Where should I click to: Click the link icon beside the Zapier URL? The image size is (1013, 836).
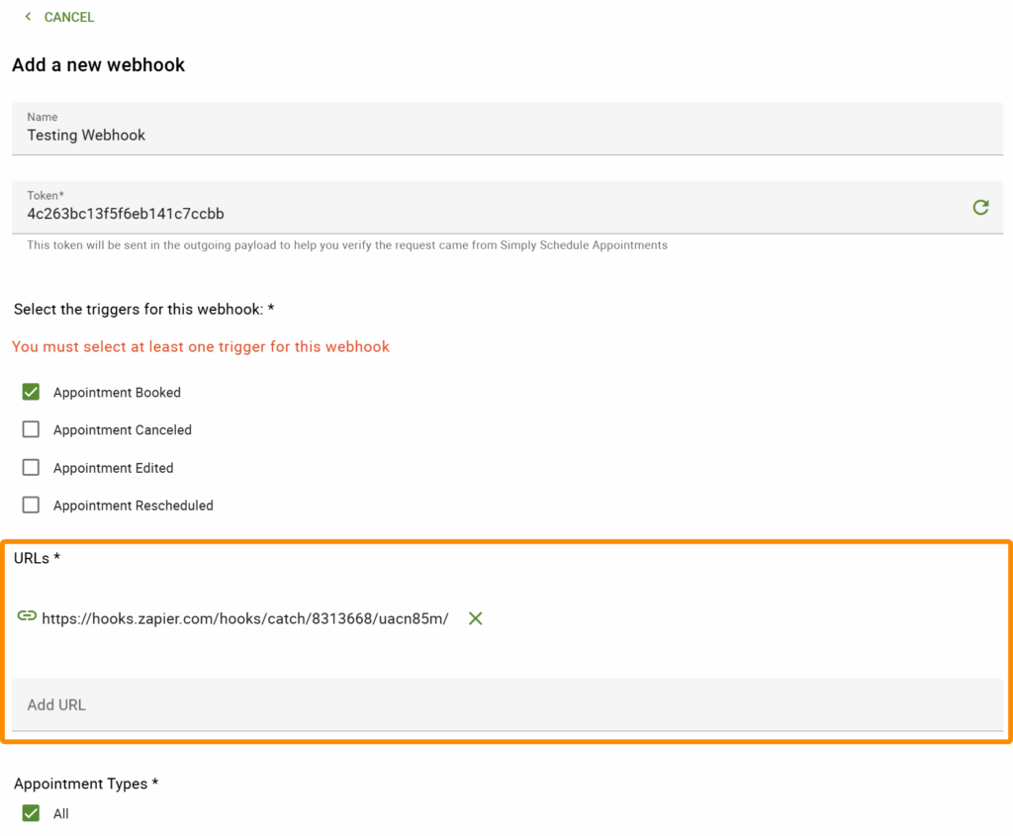coord(27,616)
